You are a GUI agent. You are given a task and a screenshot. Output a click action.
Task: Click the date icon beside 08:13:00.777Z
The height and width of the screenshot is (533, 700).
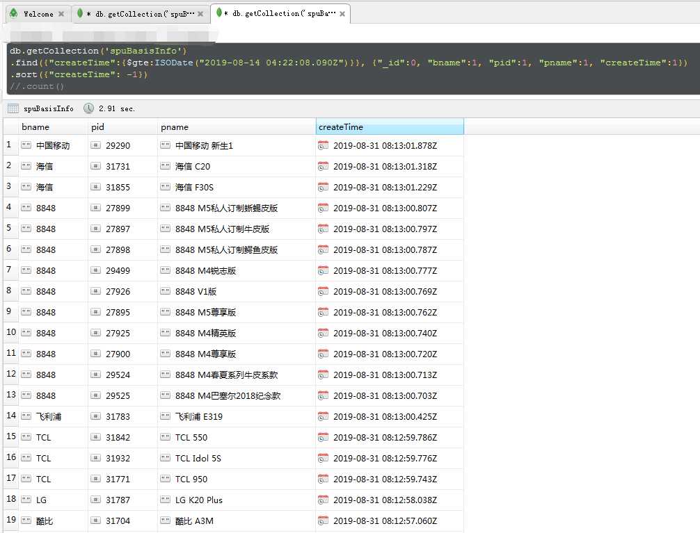point(324,270)
